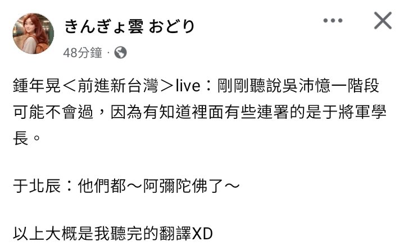Click the globe public-audience icon

point(120,53)
